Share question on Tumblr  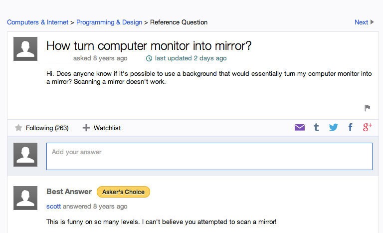point(316,128)
